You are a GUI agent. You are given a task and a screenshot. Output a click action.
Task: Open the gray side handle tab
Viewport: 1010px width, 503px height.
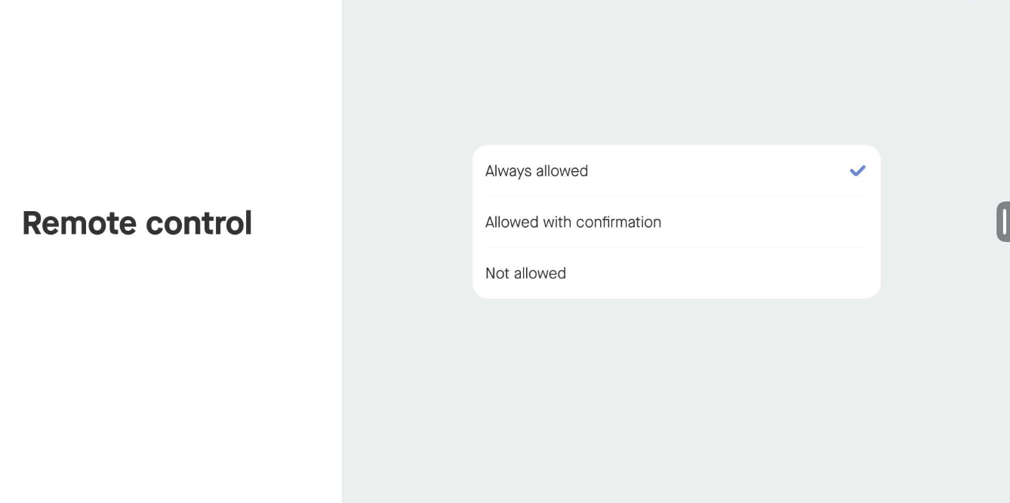[x=1004, y=222]
